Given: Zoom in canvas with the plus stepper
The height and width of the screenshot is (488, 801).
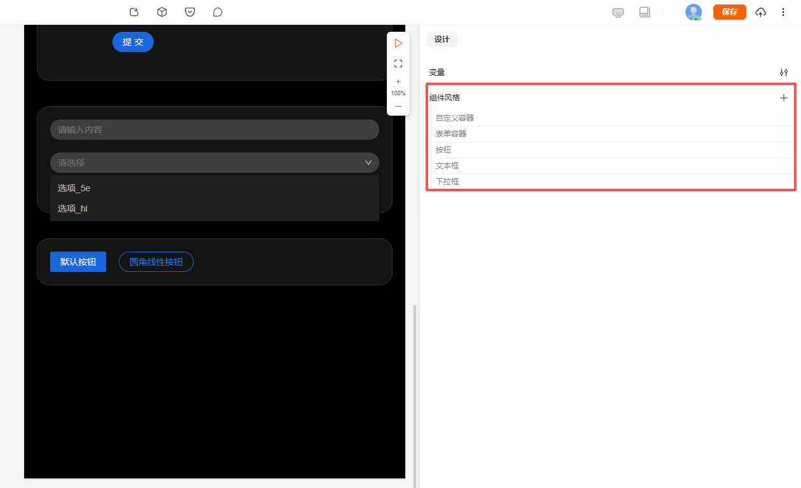Looking at the screenshot, I should click(398, 81).
